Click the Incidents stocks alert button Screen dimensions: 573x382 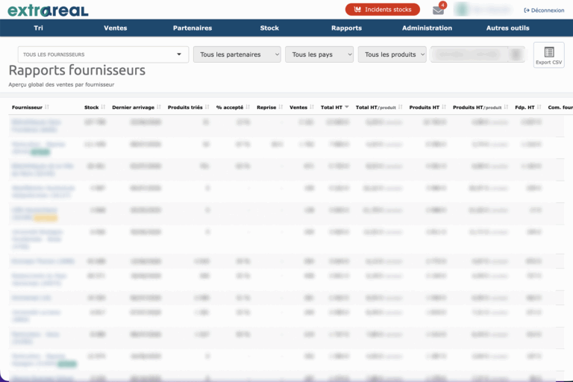(x=382, y=10)
